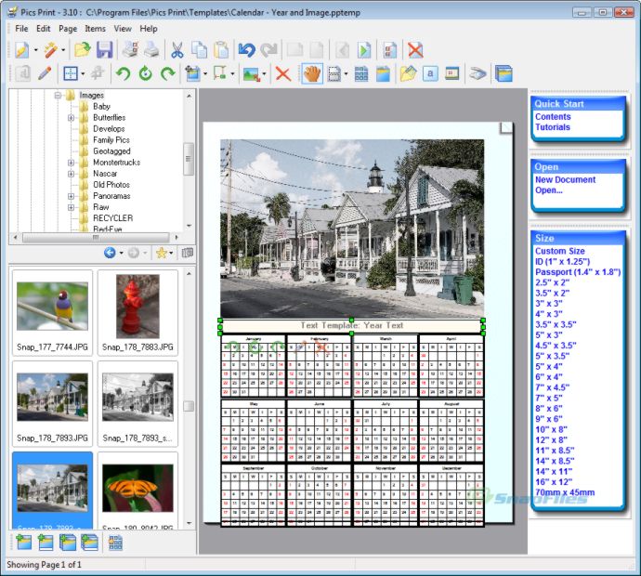Click the folder with pencil icon

point(408,74)
